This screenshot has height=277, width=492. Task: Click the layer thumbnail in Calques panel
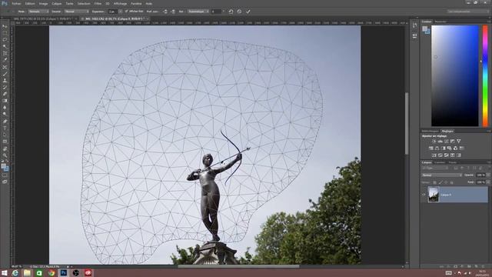pyautogui.click(x=434, y=195)
